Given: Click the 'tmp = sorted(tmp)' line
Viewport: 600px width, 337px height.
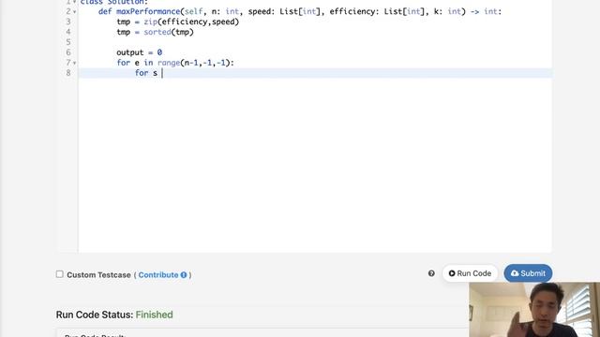Looking at the screenshot, I should 155,32.
